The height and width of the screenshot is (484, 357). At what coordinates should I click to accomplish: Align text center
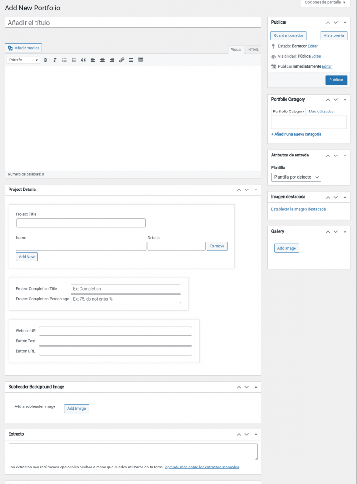[102, 60]
